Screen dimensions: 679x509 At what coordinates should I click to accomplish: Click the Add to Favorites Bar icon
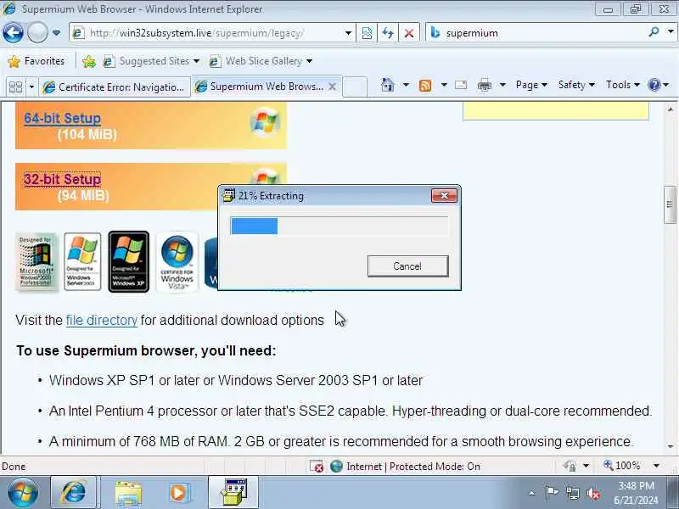coord(89,61)
